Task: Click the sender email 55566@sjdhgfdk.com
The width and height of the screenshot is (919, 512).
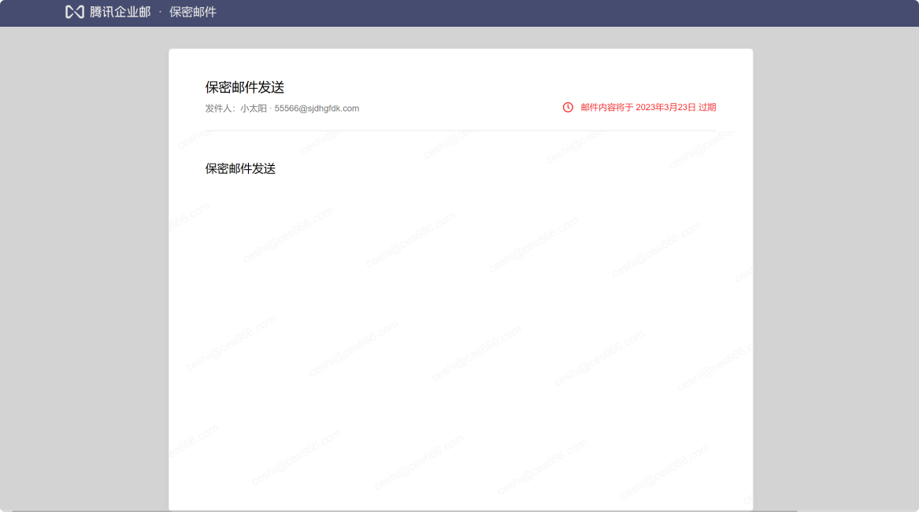Action: 317,109
